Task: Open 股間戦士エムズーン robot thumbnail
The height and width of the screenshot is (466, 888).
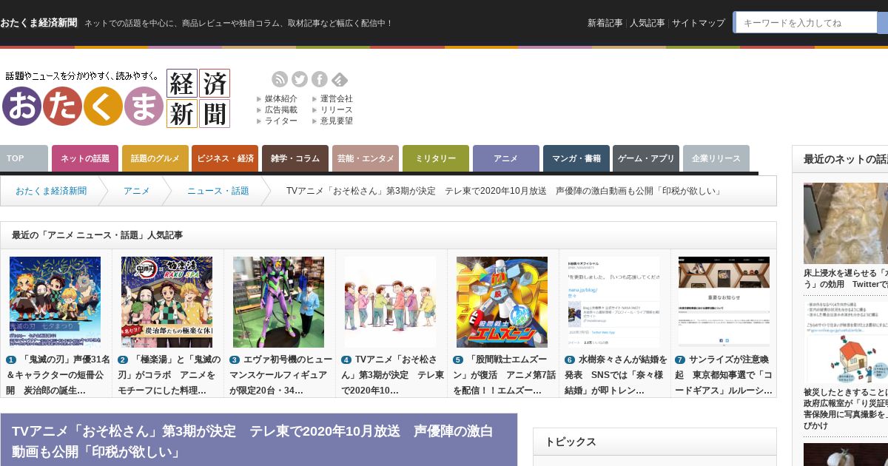Action: click(502, 302)
